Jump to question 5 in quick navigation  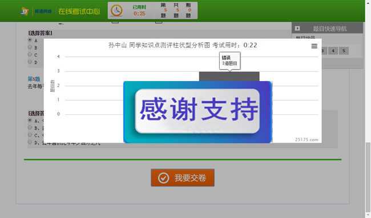point(344,51)
